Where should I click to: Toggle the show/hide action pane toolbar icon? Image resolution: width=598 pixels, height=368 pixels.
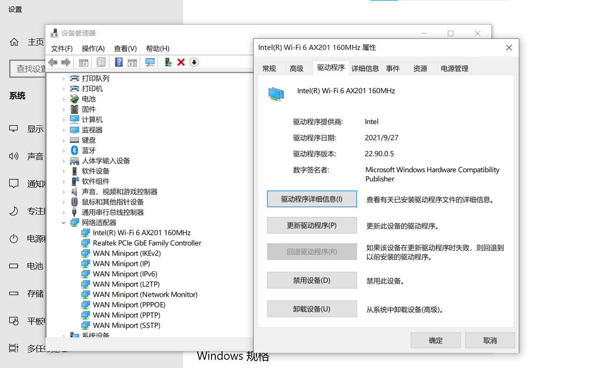point(132,62)
